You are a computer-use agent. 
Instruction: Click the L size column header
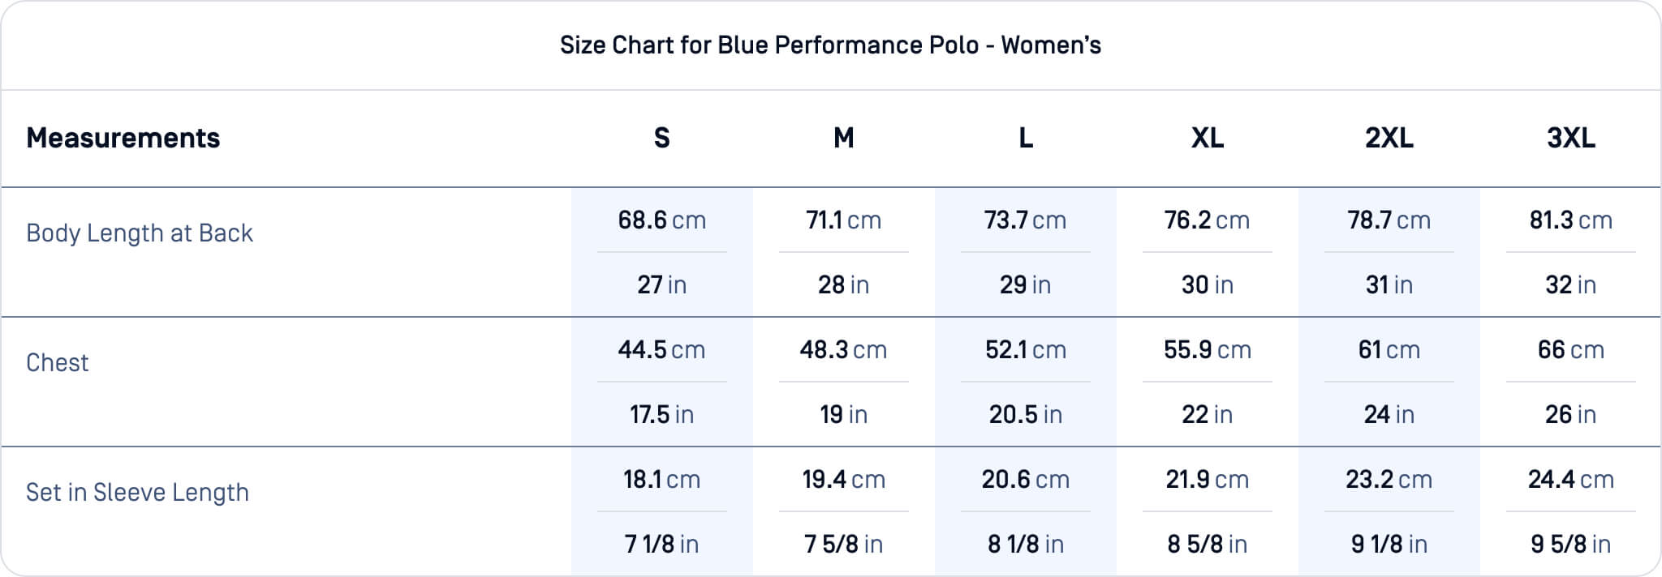point(1025,138)
